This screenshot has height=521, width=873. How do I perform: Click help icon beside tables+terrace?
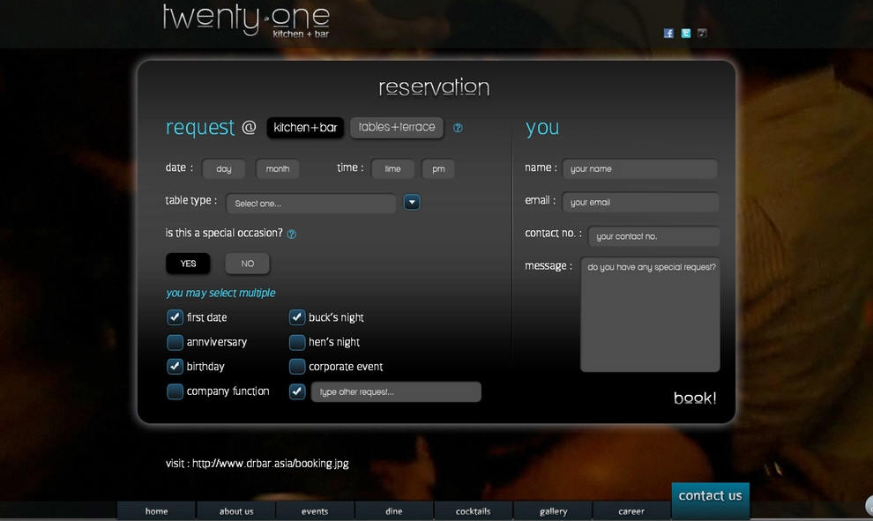click(x=458, y=128)
